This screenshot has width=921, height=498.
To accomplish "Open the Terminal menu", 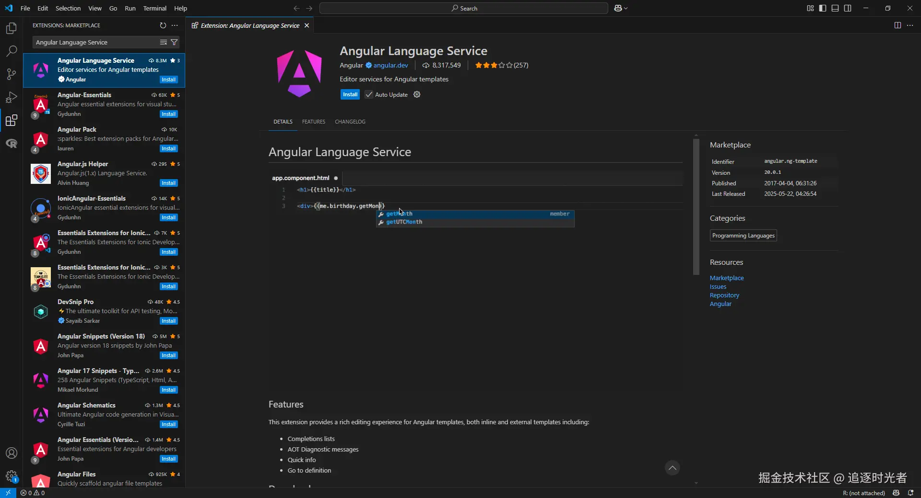I will [154, 8].
